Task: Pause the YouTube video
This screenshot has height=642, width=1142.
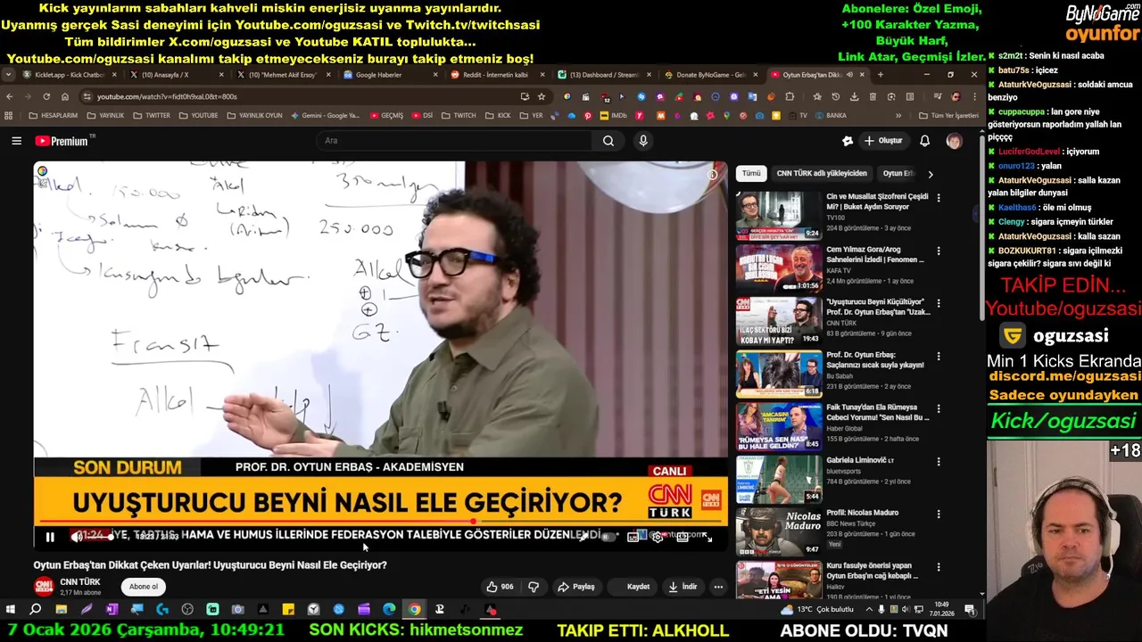Action: 50,537
